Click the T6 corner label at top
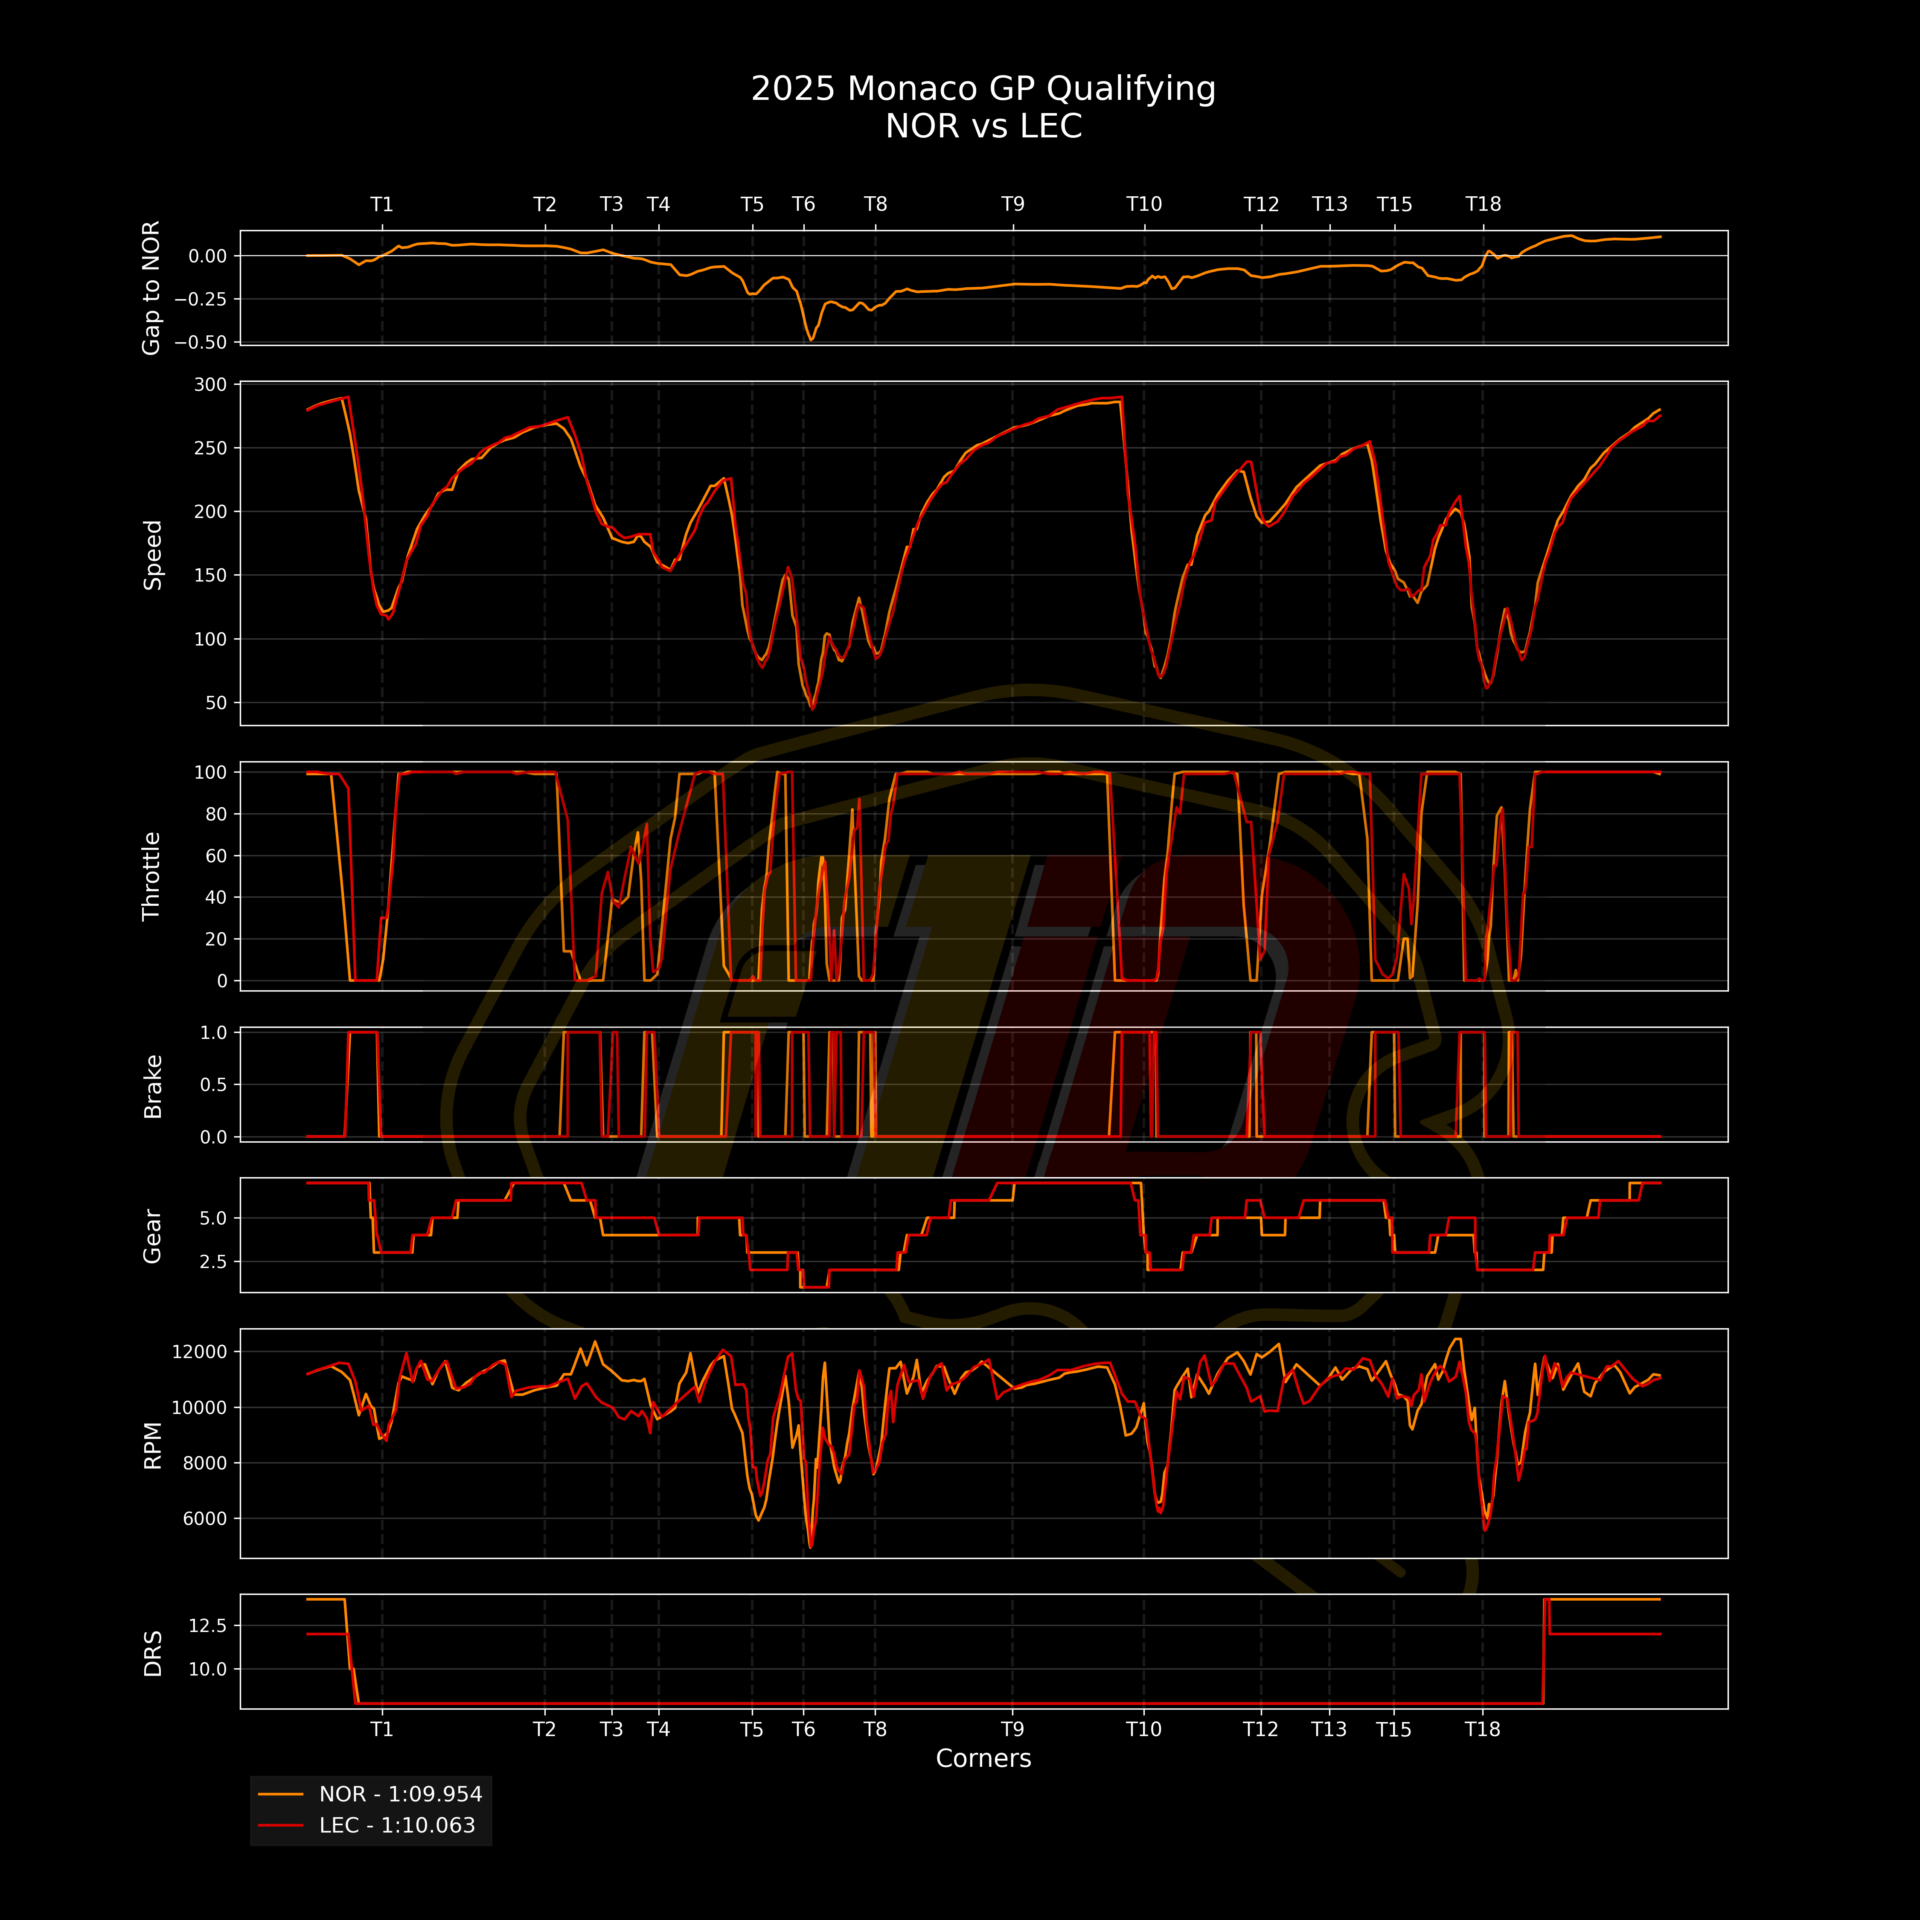The image size is (1920, 1920). [803, 204]
